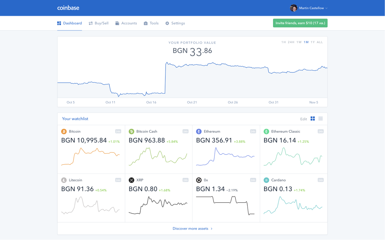Click the coinbase logo

(68, 8)
